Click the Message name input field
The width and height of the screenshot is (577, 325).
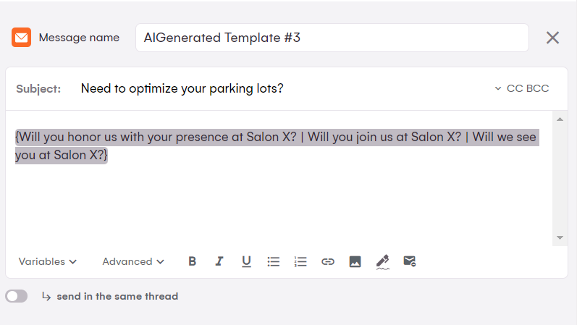[332, 38]
